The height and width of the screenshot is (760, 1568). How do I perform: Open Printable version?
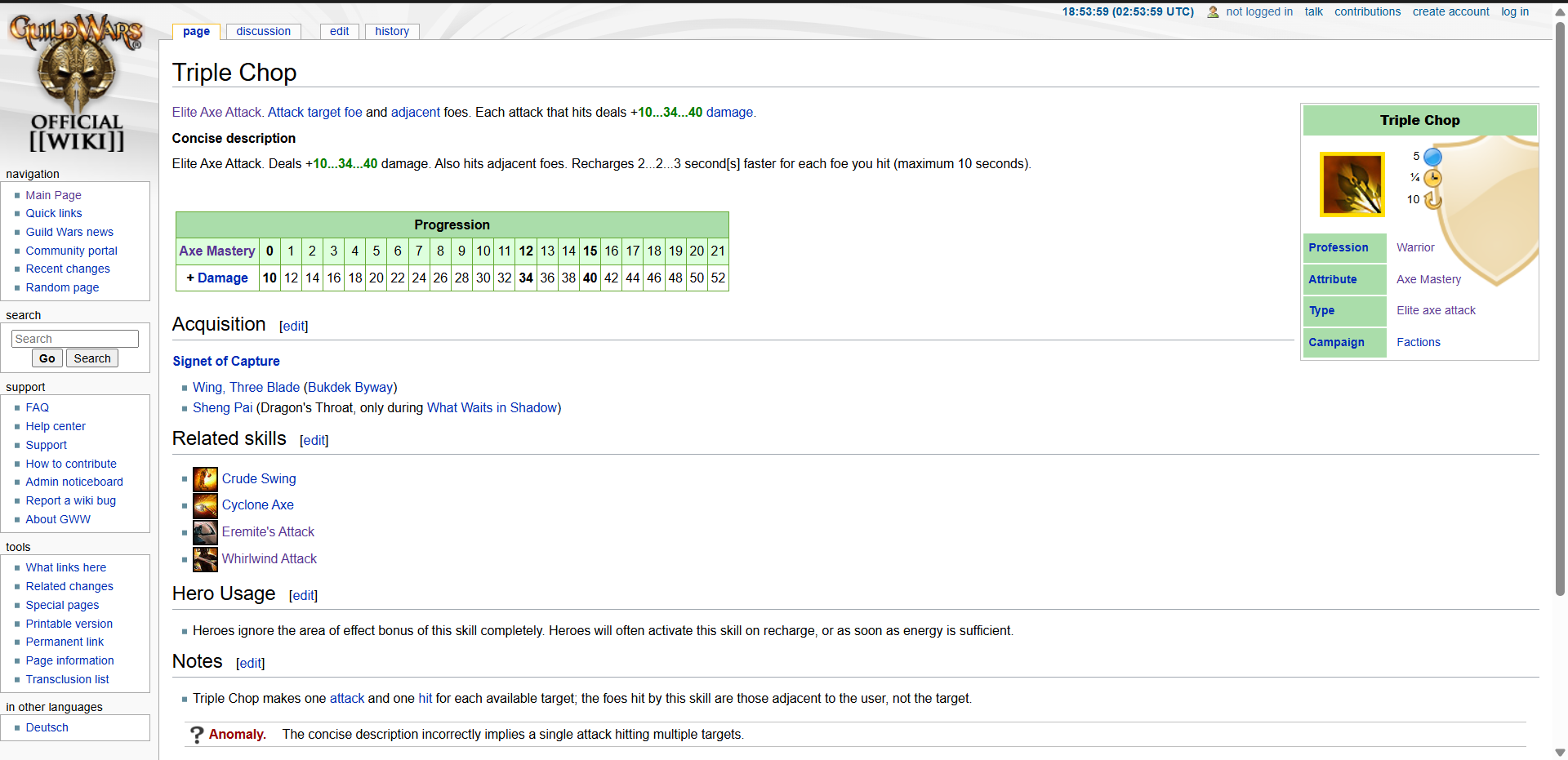[x=69, y=624]
